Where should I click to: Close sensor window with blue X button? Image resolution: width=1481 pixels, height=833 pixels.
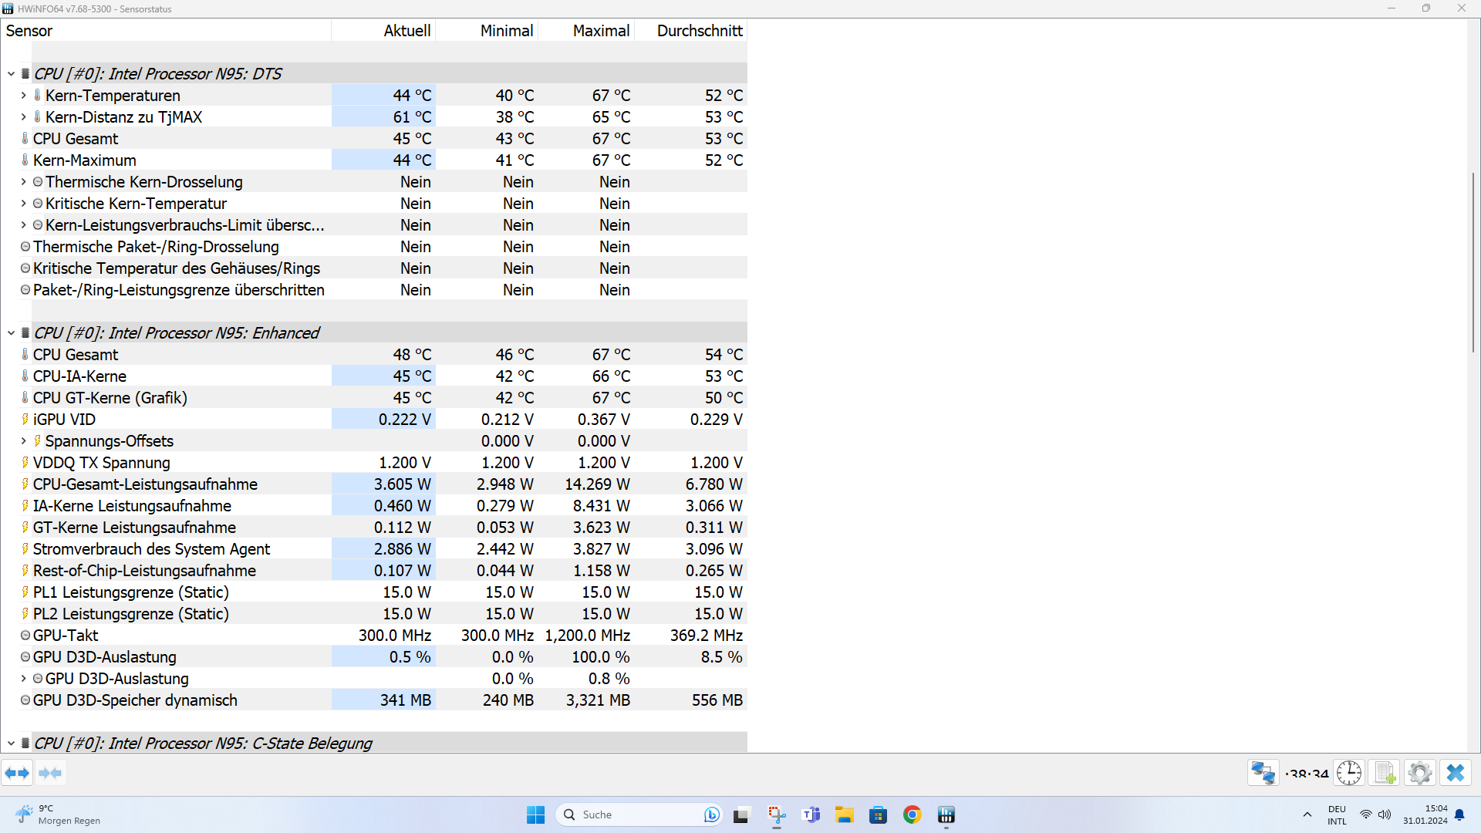[x=1456, y=773]
